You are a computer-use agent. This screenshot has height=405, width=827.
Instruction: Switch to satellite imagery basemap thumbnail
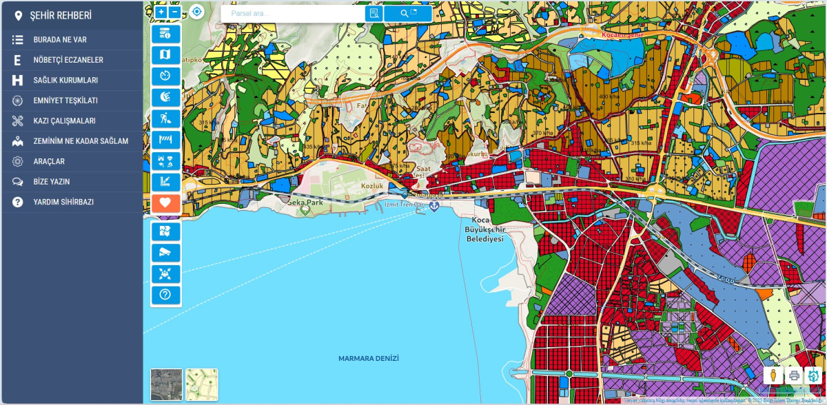click(167, 384)
